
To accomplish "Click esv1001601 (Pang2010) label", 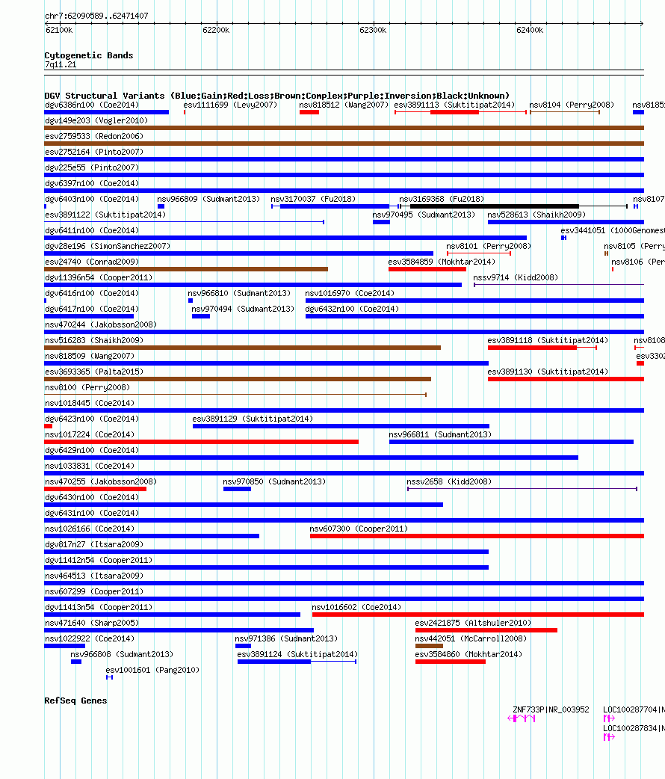I will pyautogui.click(x=152, y=670).
